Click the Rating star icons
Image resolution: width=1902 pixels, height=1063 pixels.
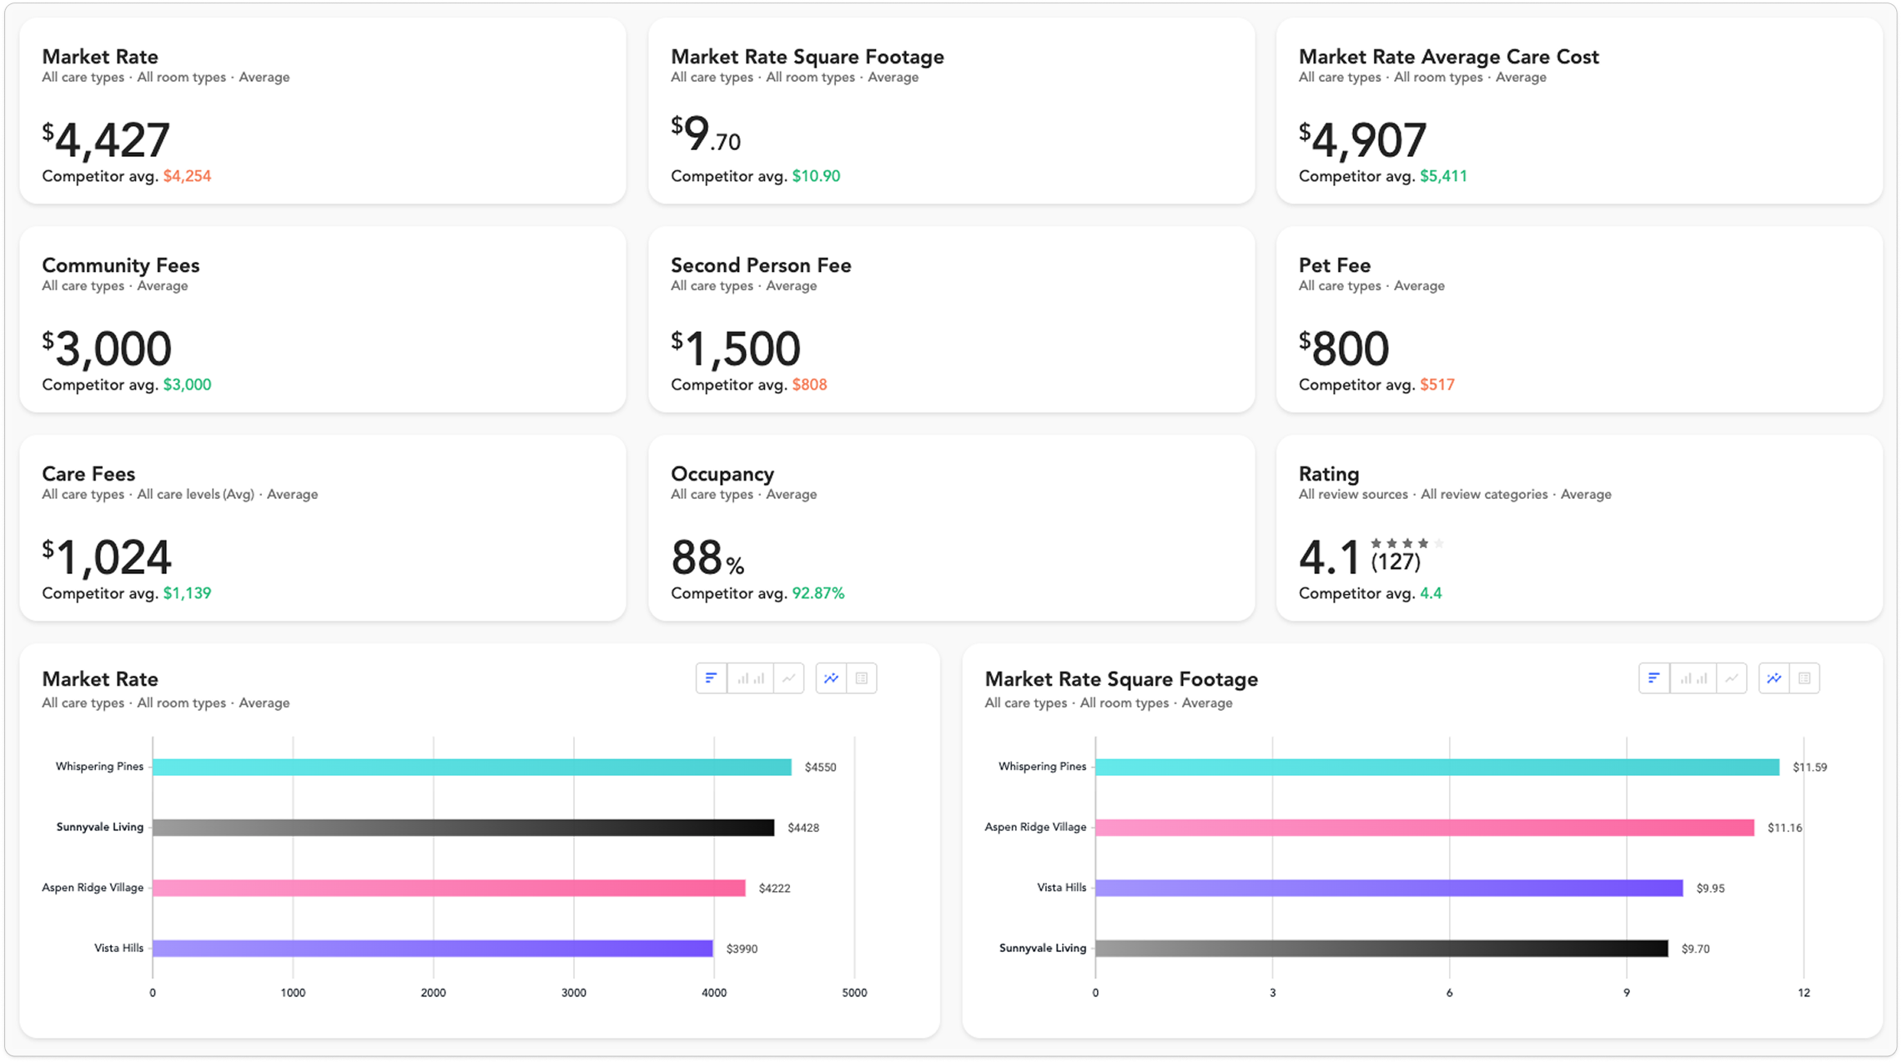[x=1406, y=543]
